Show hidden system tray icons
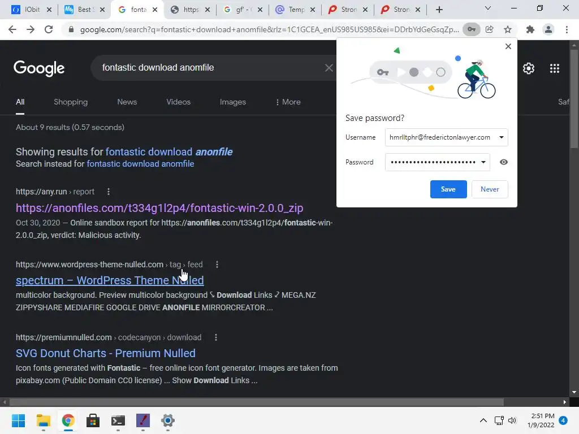 tap(483, 420)
